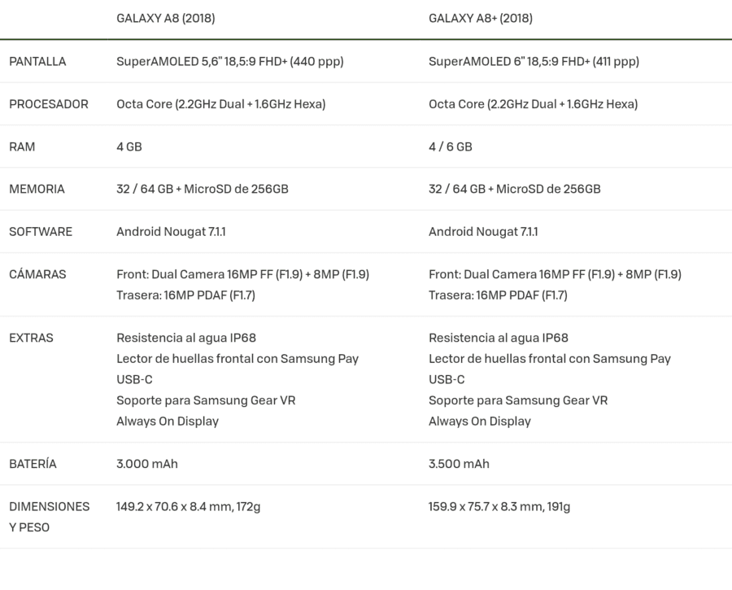Click the GALAXY A8 (2018) column header

166,18
